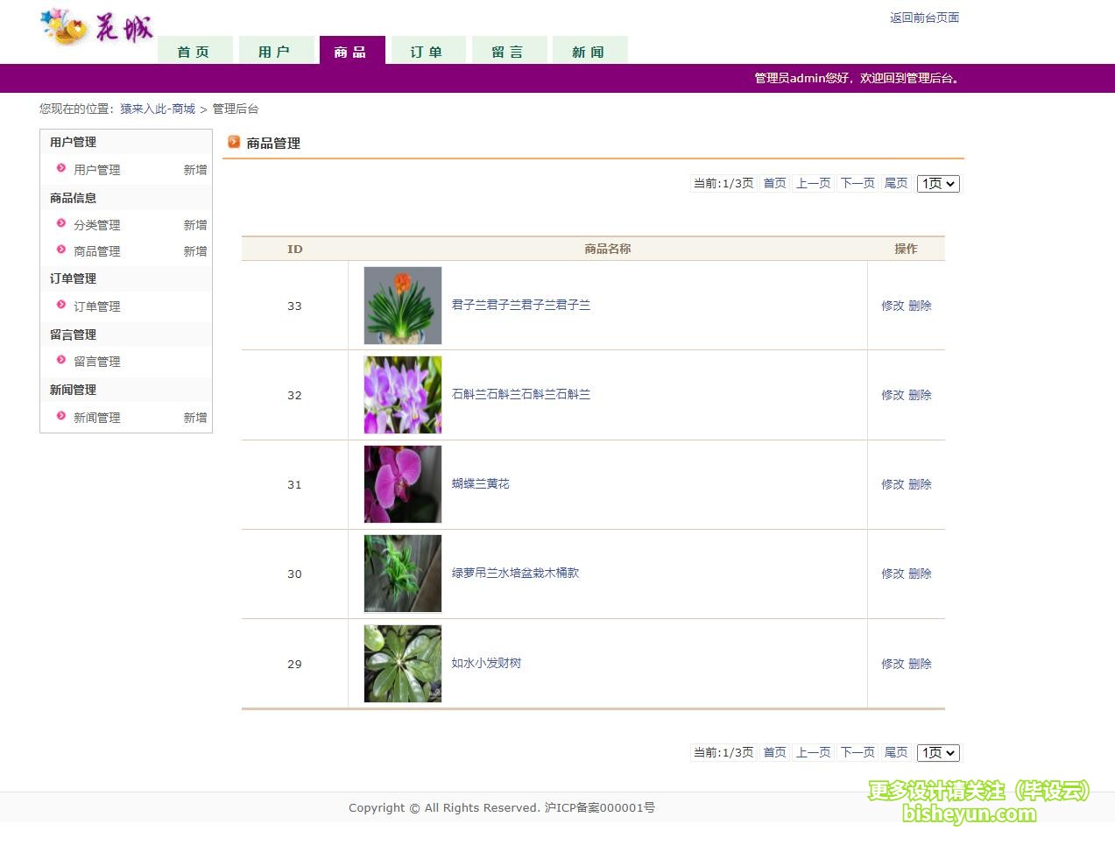
Task: Open the 蝴蝶兰黄花 product link
Action: (x=480, y=483)
